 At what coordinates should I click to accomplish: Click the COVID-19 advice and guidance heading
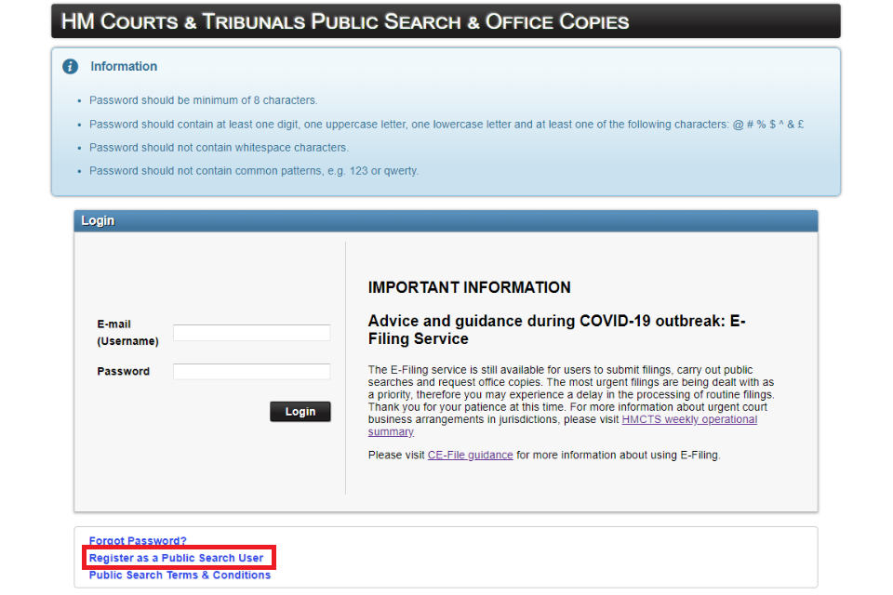[556, 330]
